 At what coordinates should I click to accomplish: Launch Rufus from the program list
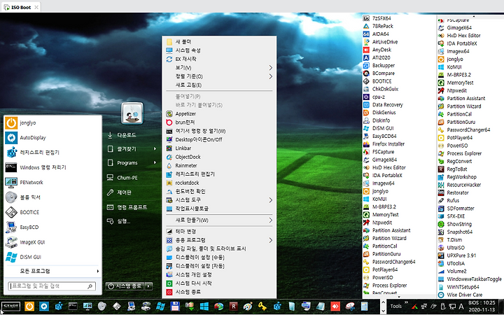pyautogui.click(x=449, y=200)
